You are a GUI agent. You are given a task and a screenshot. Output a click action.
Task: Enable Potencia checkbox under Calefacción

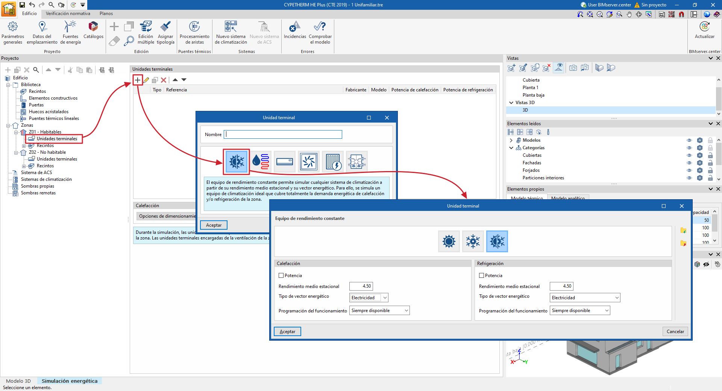(281, 276)
